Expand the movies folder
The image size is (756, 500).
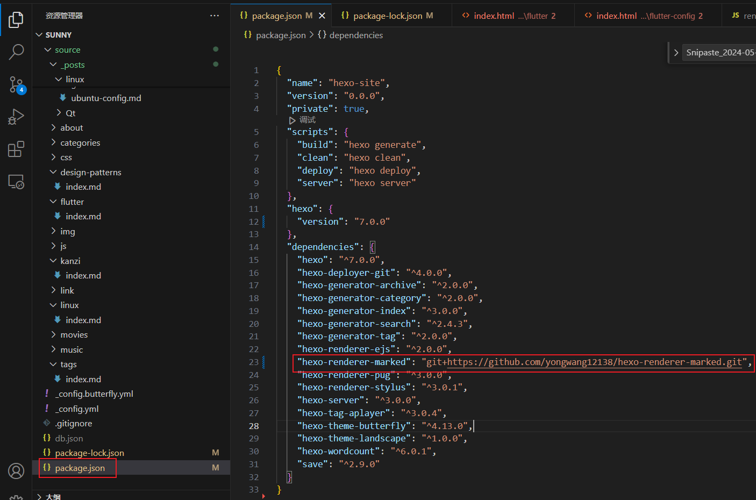(x=53, y=334)
